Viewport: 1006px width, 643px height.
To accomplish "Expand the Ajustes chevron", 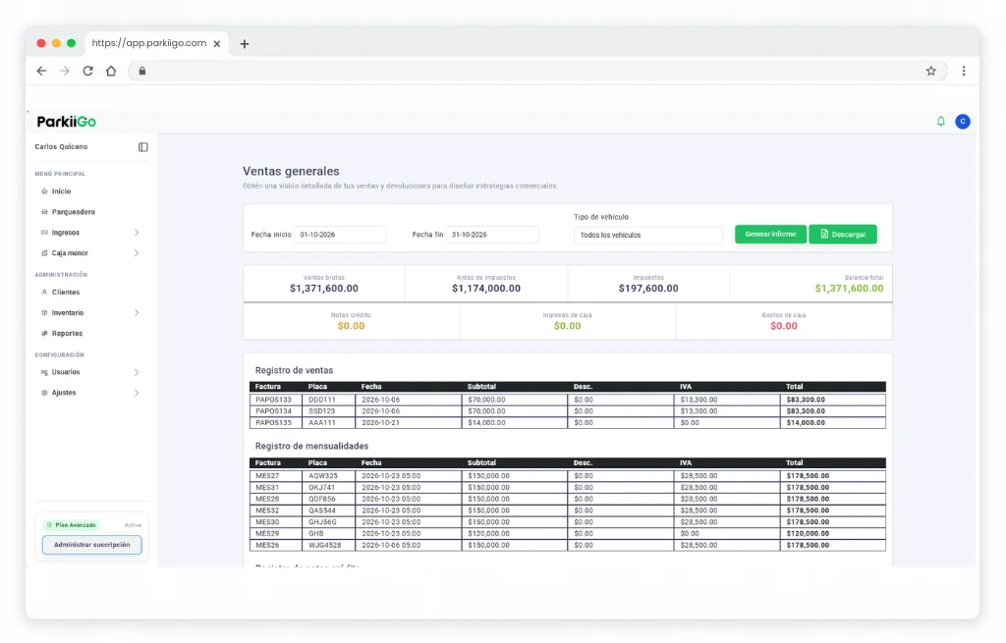I will pos(136,393).
